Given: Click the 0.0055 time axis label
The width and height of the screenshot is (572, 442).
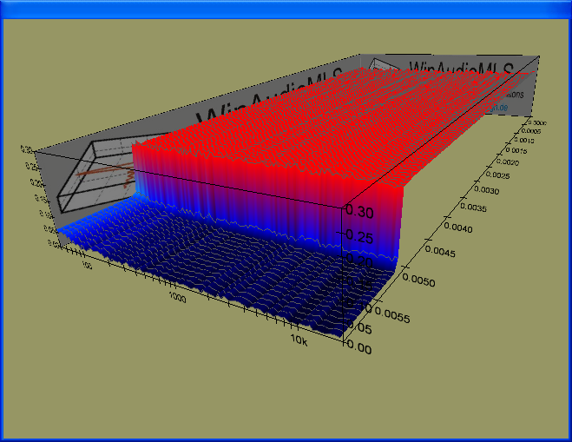Looking at the screenshot, I should click(397, 307).
